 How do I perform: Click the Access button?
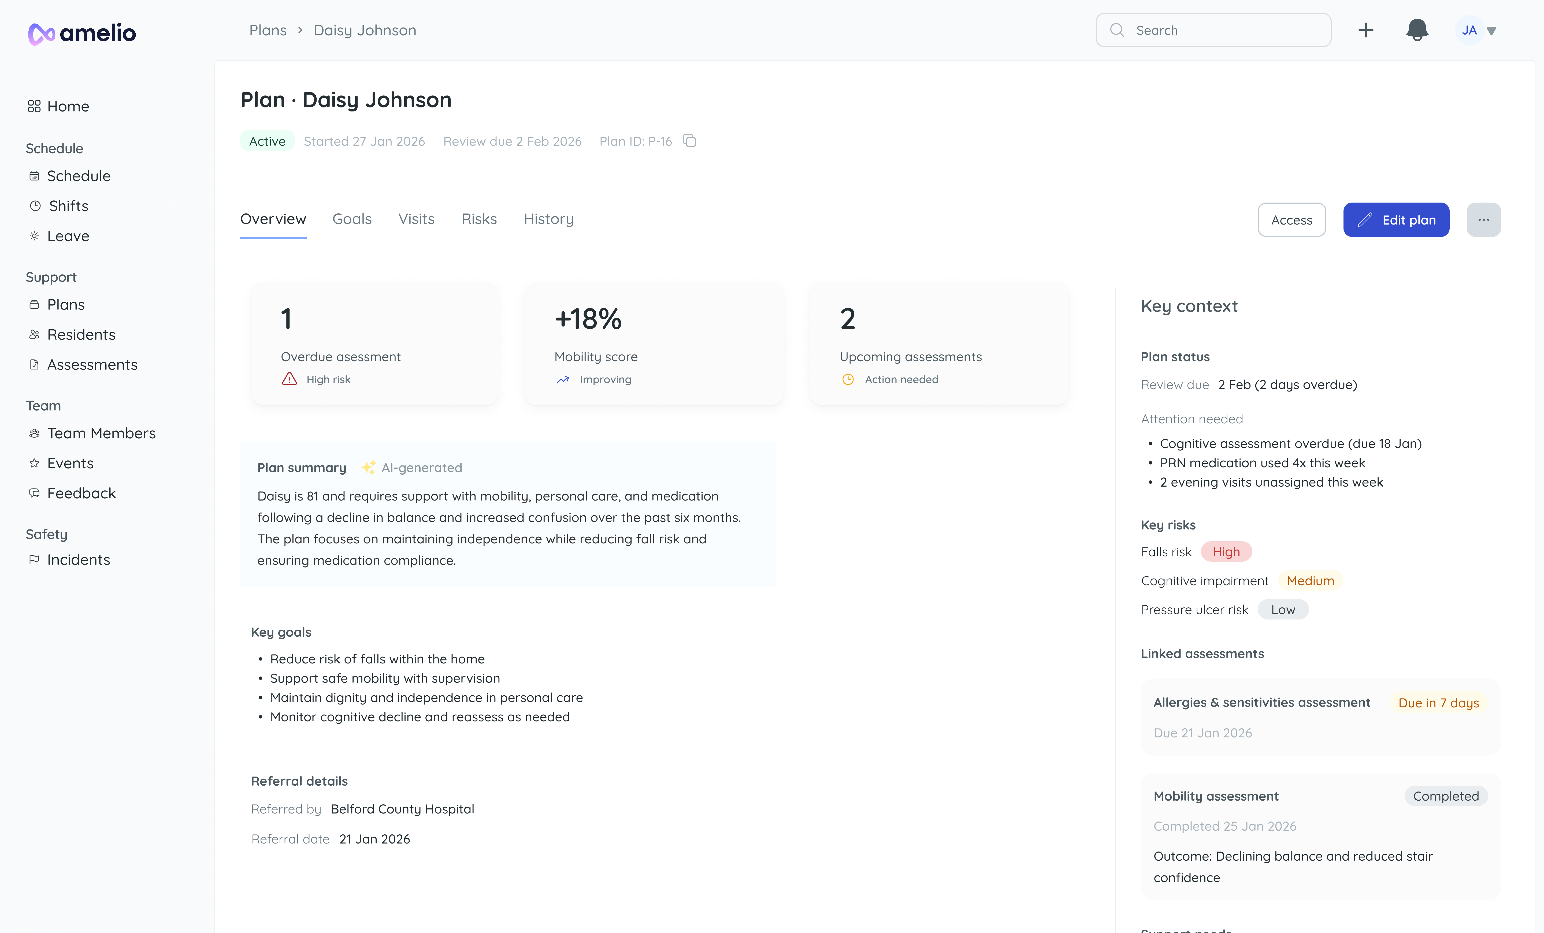click(1291, 220)
